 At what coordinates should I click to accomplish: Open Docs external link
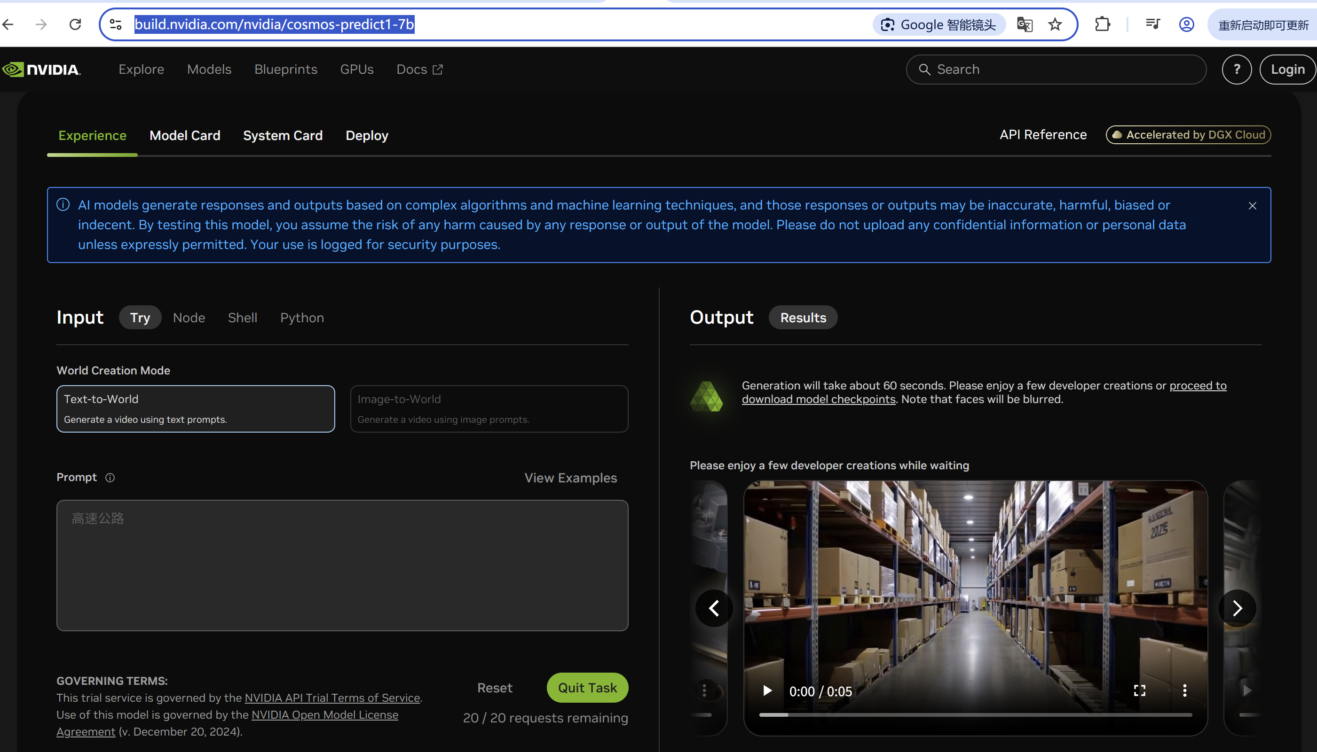coord(420,69)
